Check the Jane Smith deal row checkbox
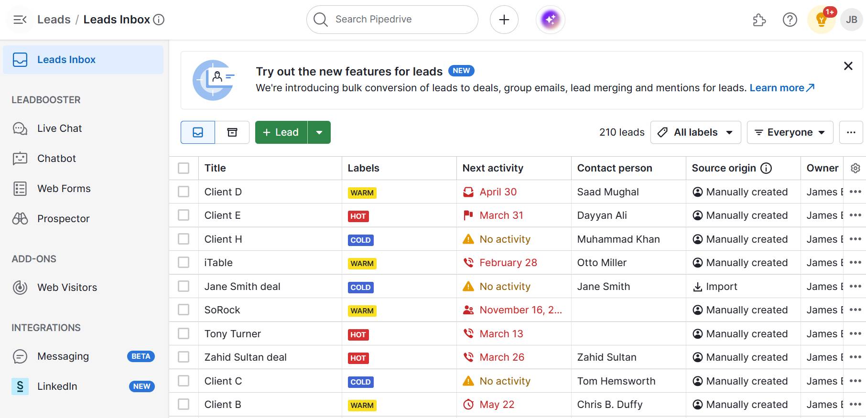 point(184,286)
